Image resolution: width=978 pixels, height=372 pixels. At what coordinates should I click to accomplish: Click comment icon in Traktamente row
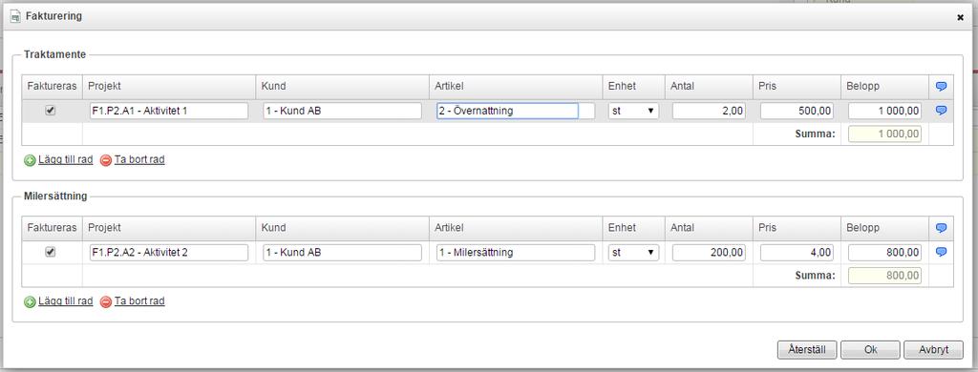(941, 111)
